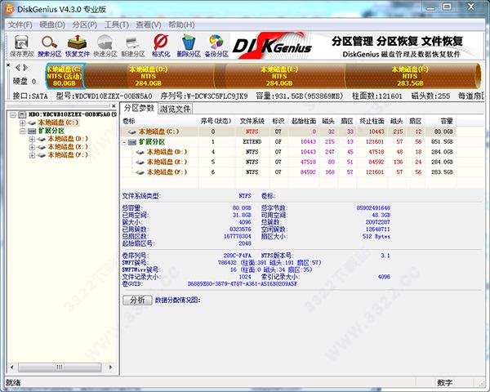Click drive icon of 本地磁盘(D:) table row
This screenshot has height=392, width=490.
(x=140, y=152)
